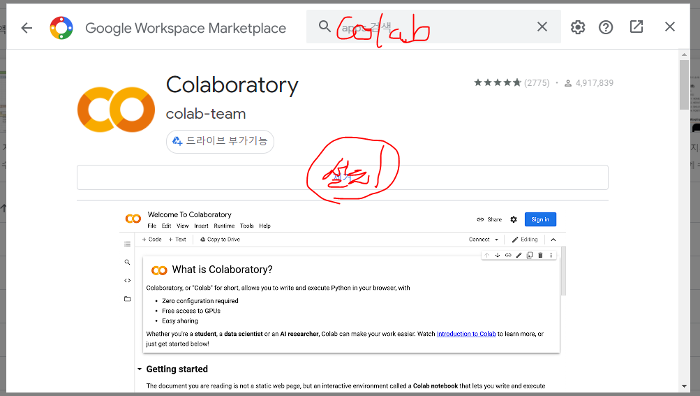700x396 pixels.
Task: Click the page scrollbar down arrow
Action: click(684, 386)
